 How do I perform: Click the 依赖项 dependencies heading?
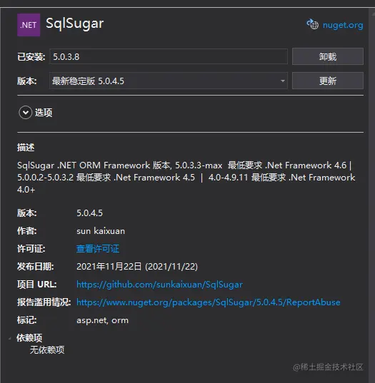29,338
